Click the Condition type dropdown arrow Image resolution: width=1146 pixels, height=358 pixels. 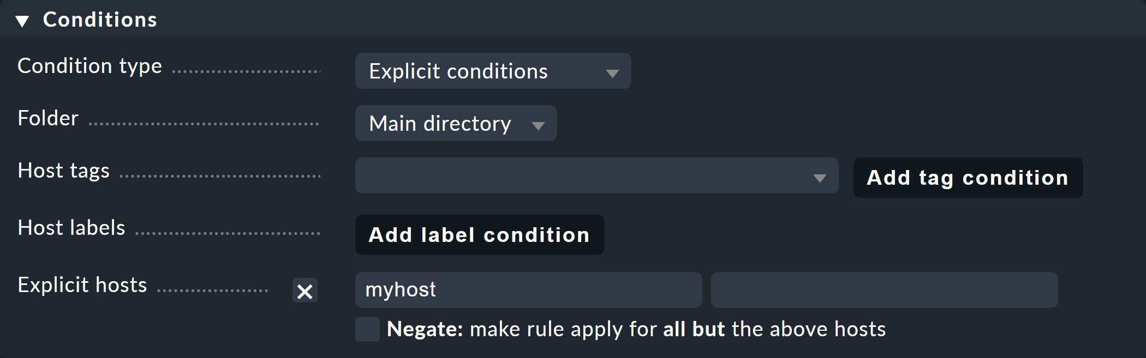612,71
